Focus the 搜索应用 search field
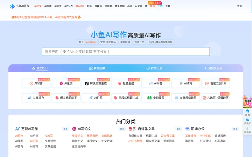Image resolution: width=252 pixels, height=157 pixels. pyautogui.click(x=126, y=52)
